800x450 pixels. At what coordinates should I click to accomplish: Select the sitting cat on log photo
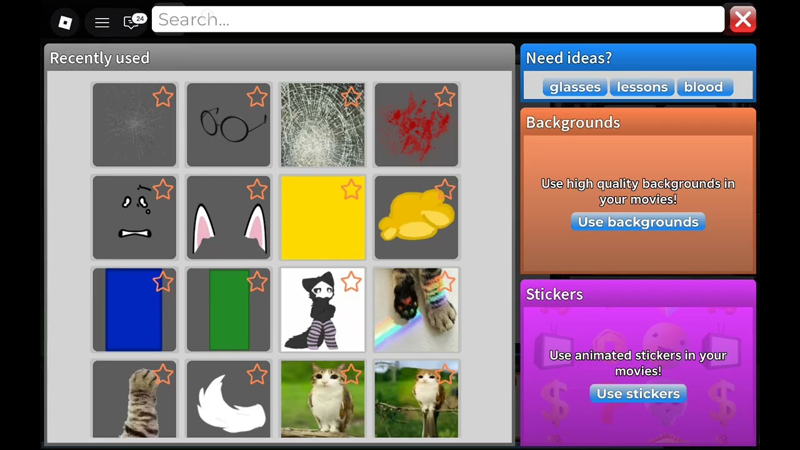point(322,399)
